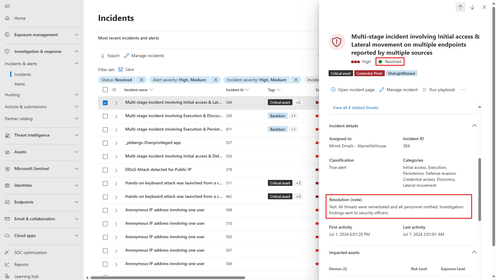The height and width of the screenshot is (280, 496).
Task: Select all incidents using the header checkbox
Action: (105, 89)
